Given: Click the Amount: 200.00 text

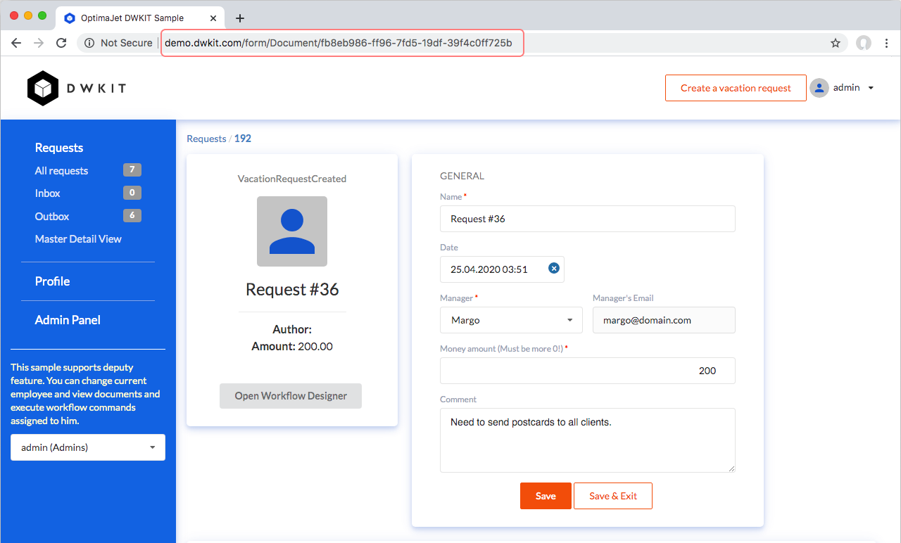Looking at the screenshot, I should pyautogui.click(x=292, y=346).
